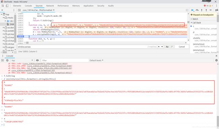Open navigator pane three-dot options
219x129 pixels.
coord(14,10)
